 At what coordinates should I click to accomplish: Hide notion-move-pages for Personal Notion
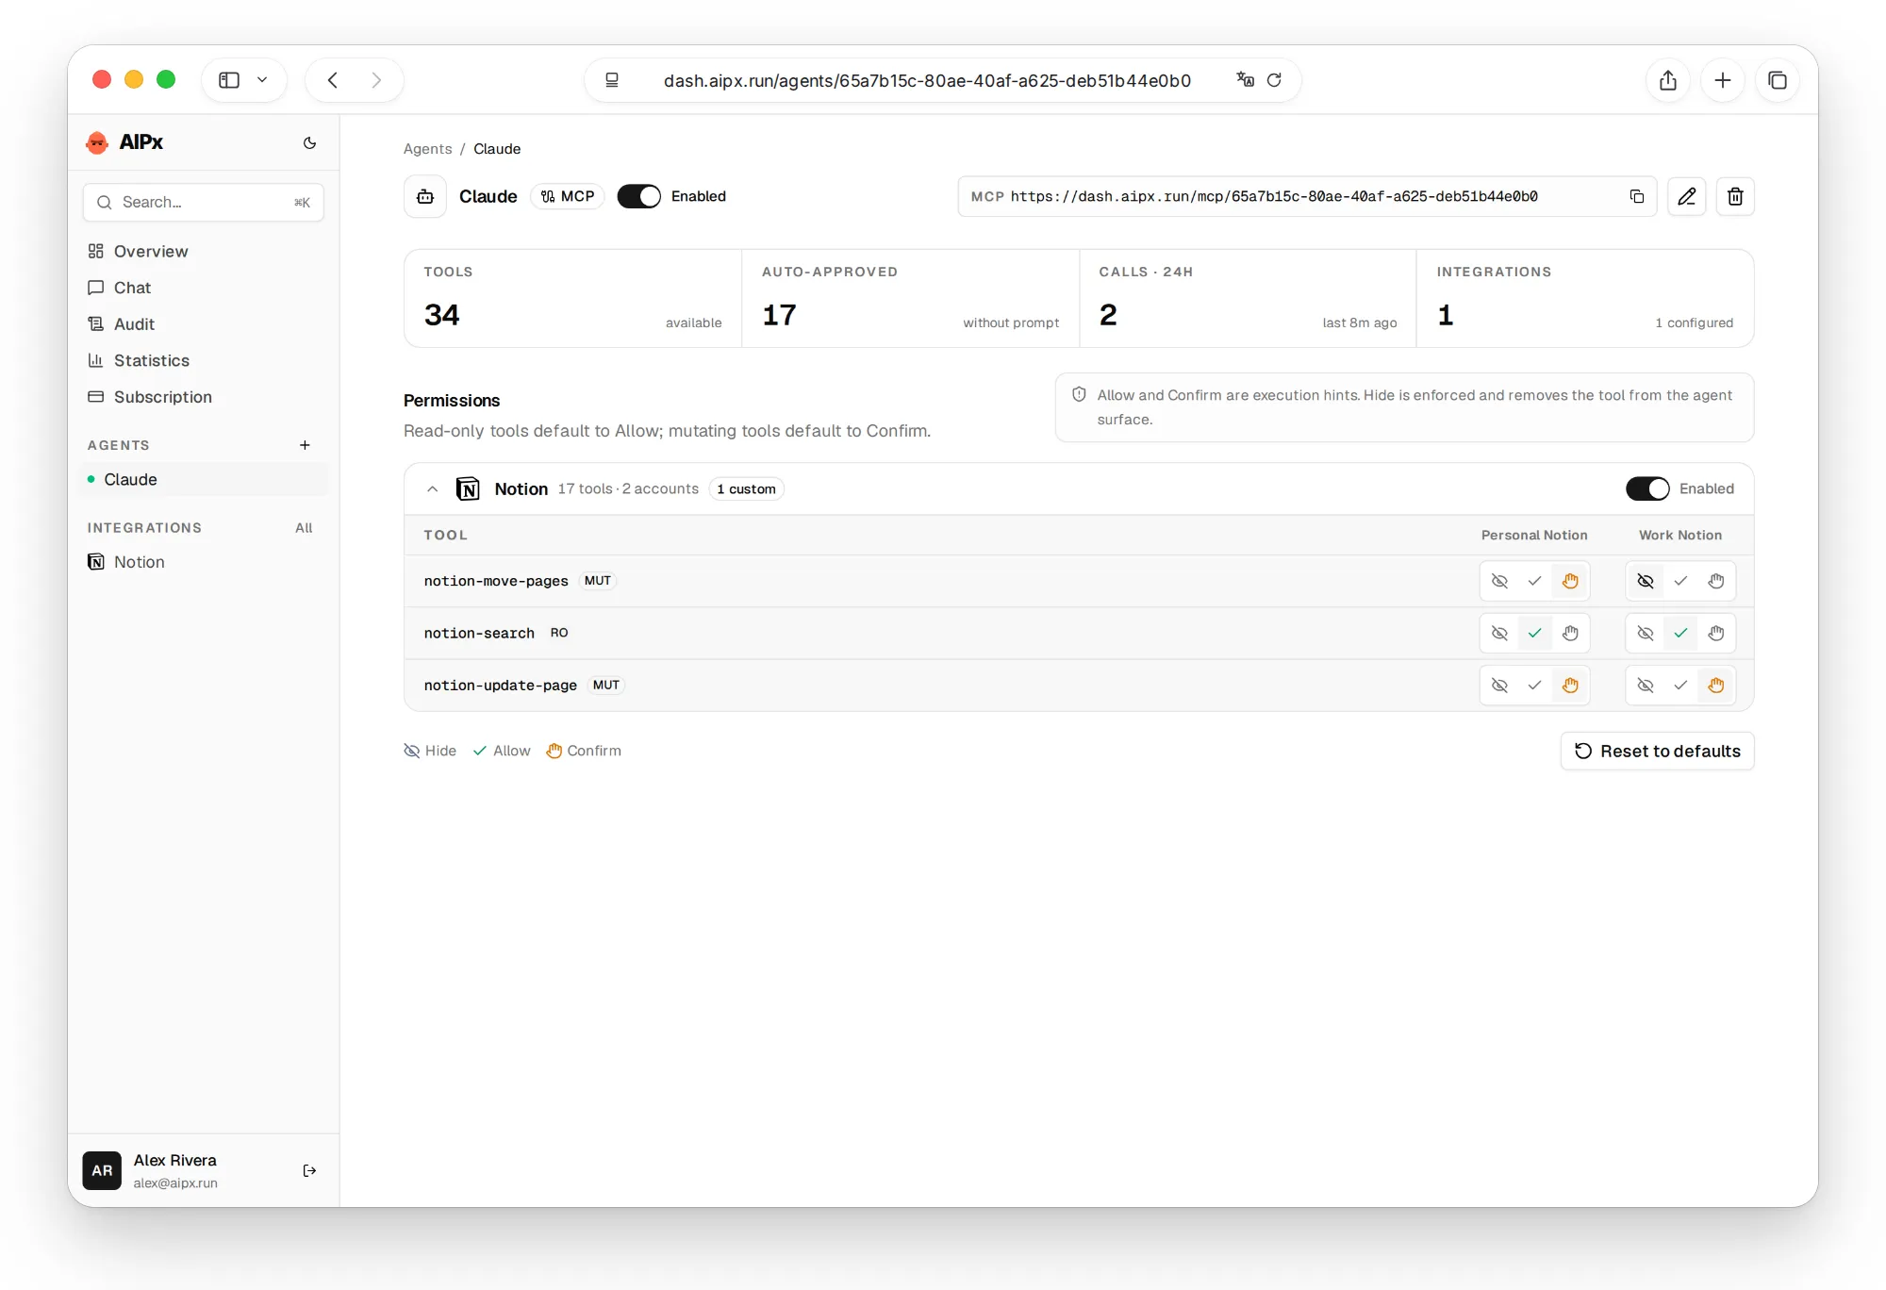pos(1499,581)
